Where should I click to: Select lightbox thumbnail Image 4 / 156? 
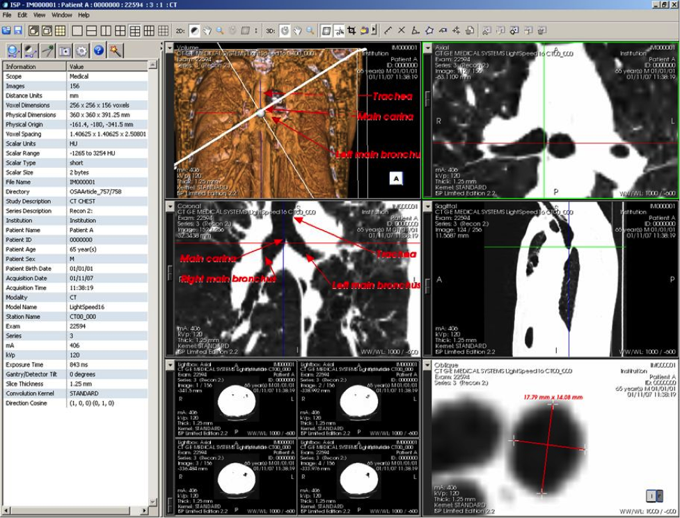[358, 476]
